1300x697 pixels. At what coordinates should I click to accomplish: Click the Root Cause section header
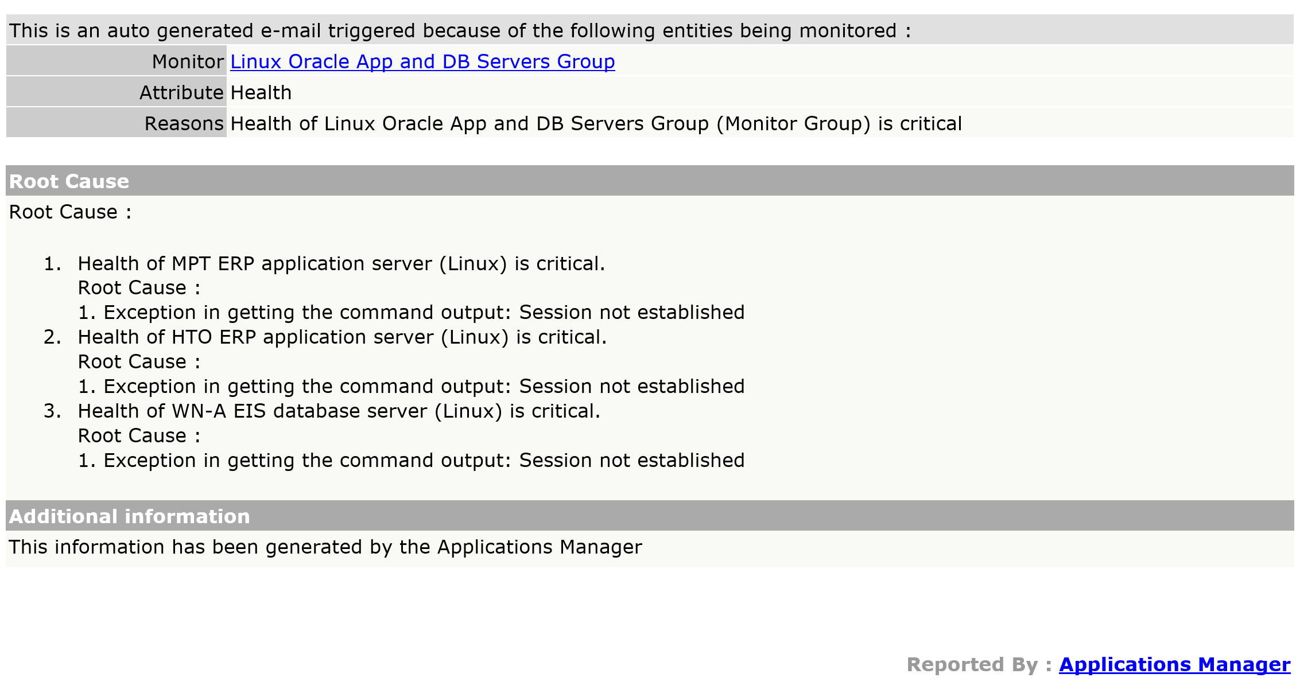click(69, 181)
